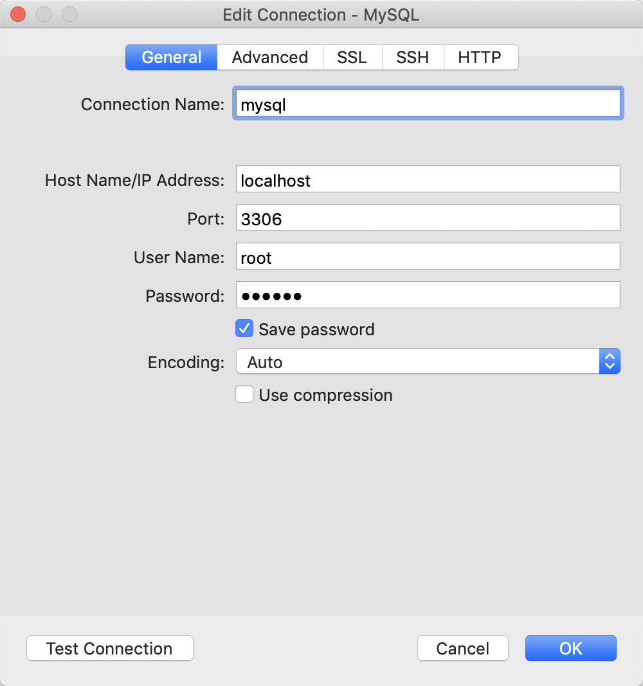Uncheck the Save password checkbox
643x686 pixels.
coord(244,329)
